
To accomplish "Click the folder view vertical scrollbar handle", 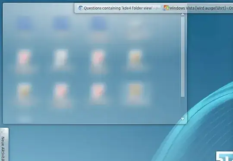I will coord(183,57).
